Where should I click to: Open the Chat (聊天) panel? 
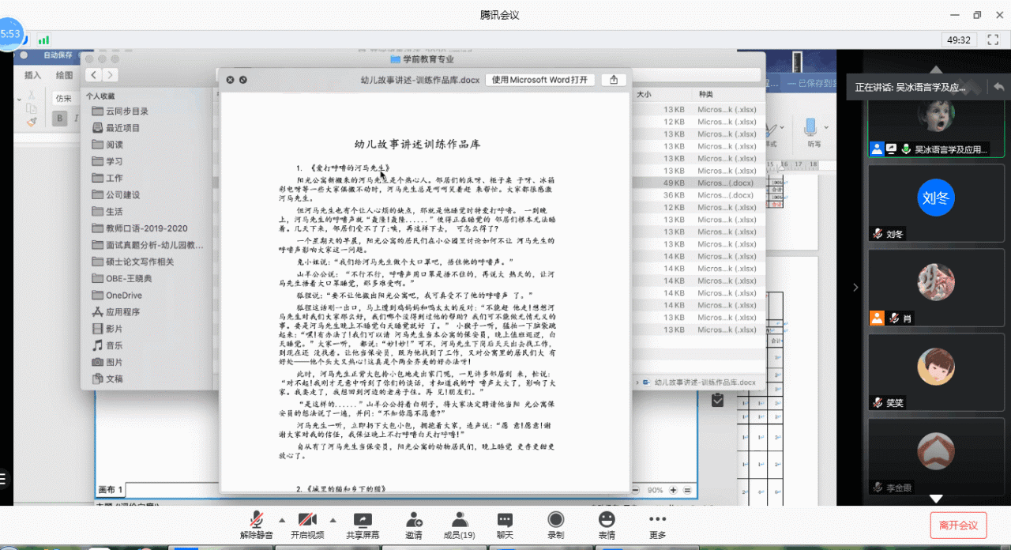click(505, 525)
